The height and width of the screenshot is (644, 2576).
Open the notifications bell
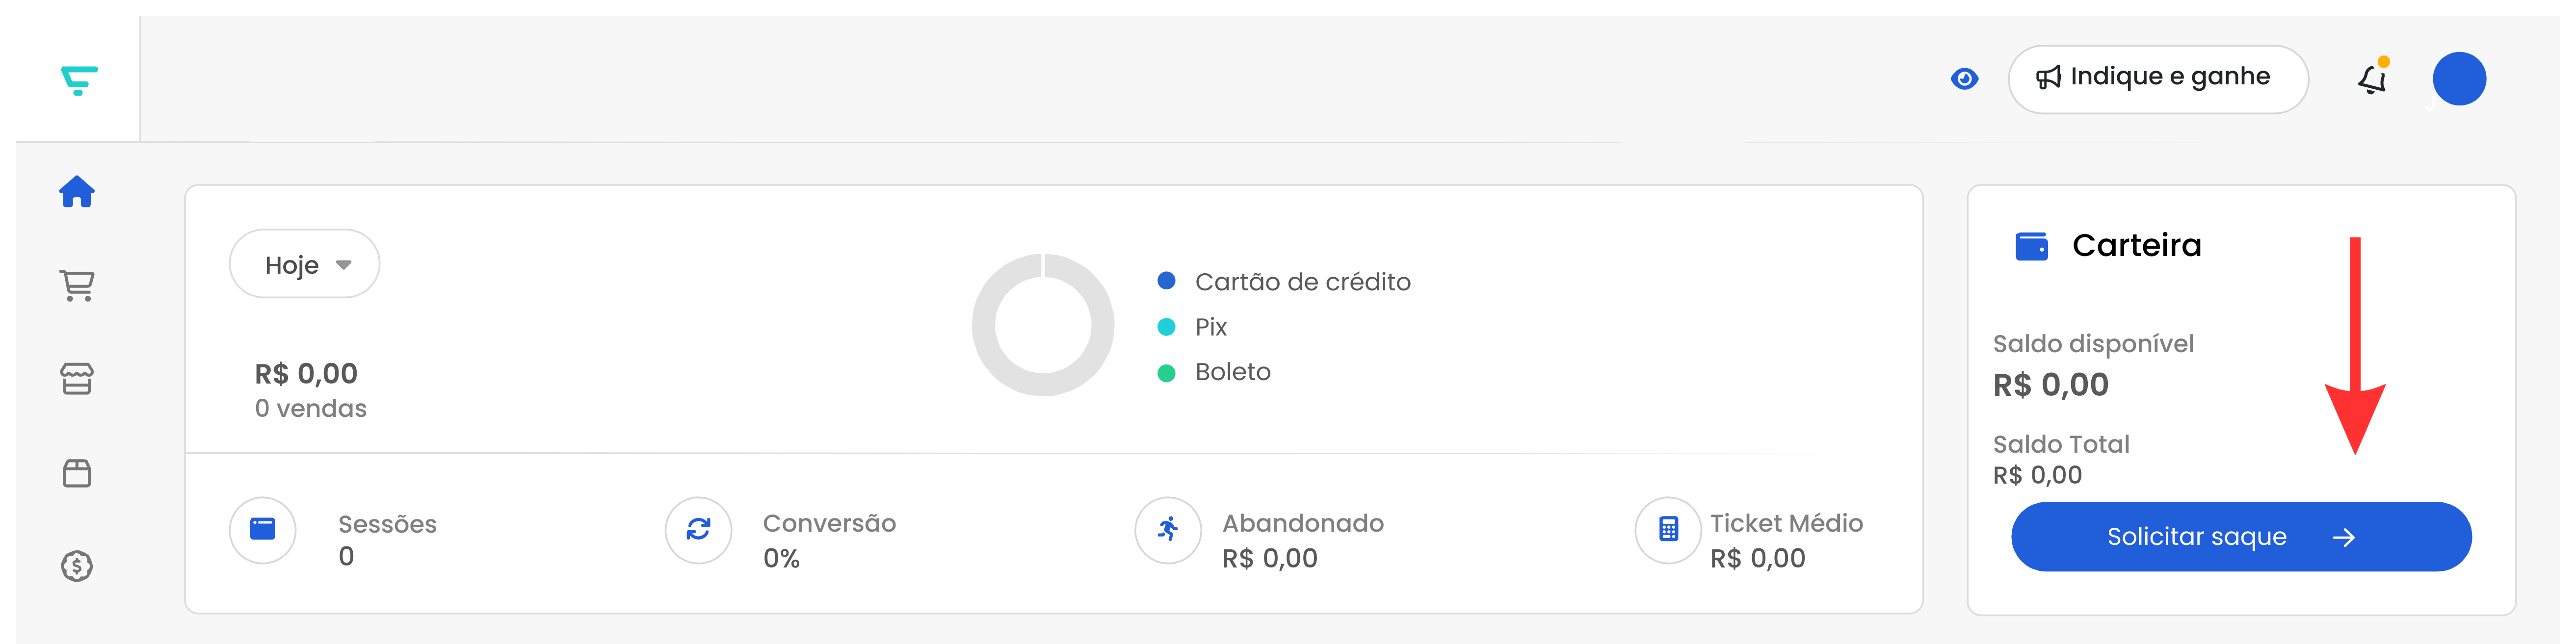coord(2373,78)
